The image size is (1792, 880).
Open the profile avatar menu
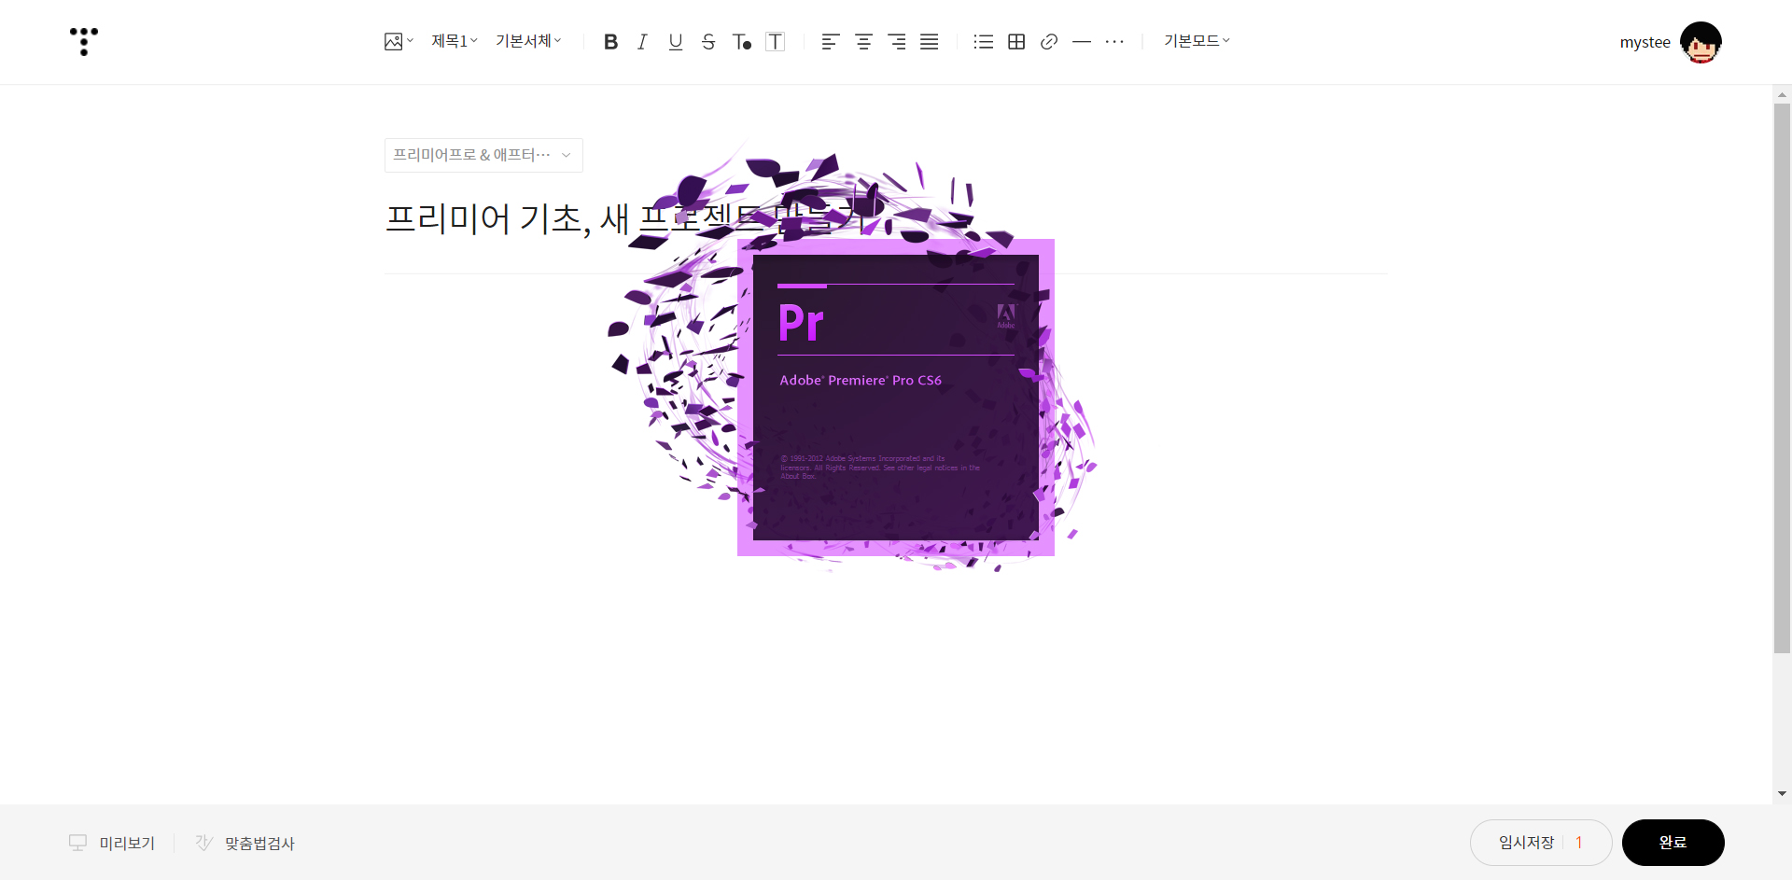1701,42
